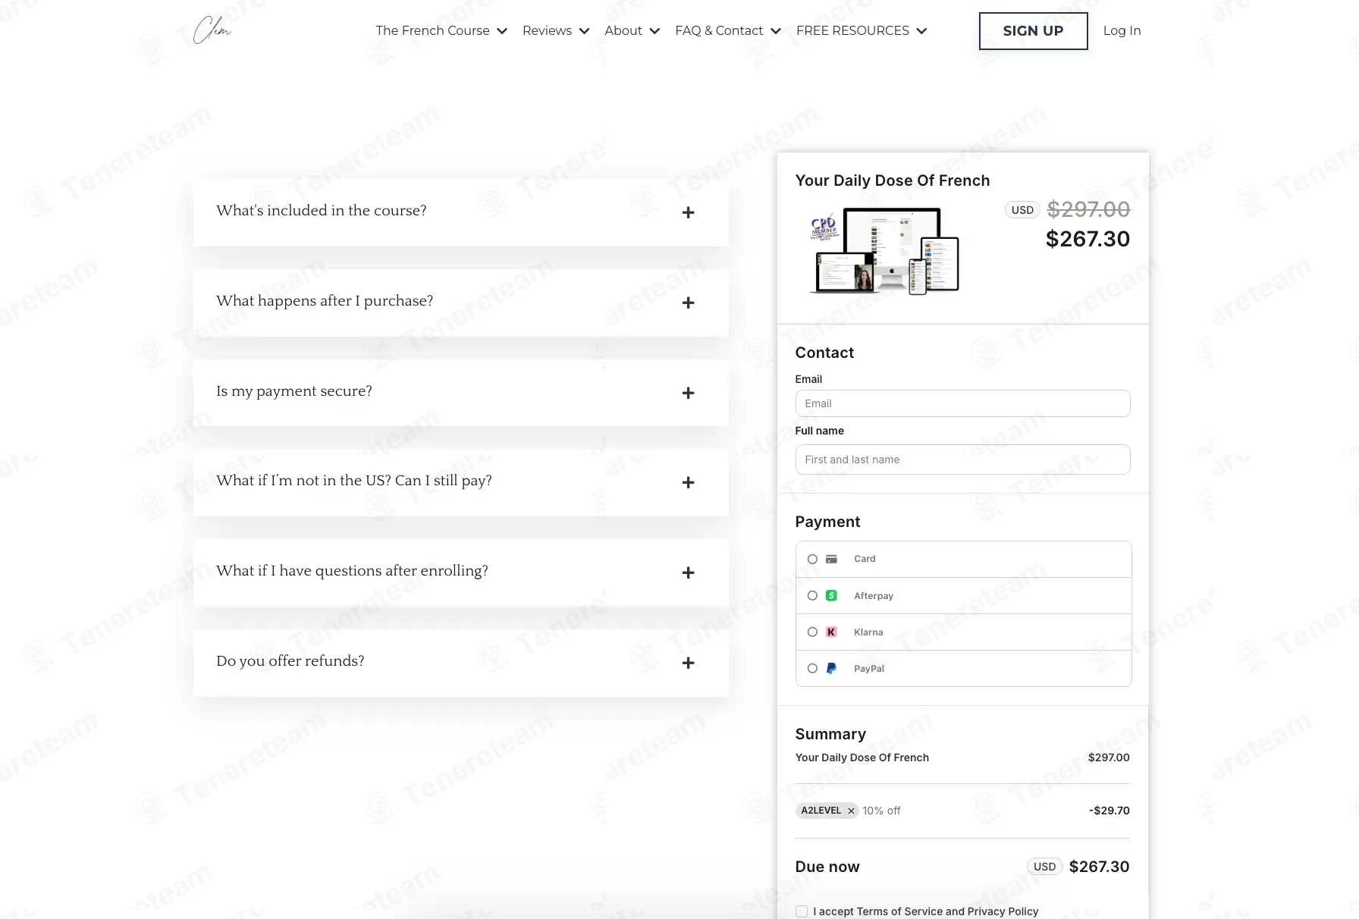
Task: Click the Email input field
Action: [x=962, y=403]
